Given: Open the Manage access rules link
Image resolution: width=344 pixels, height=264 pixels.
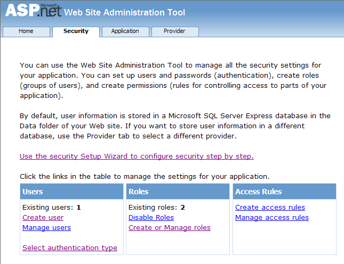Looking at the screenshot, I should [x=271, y=218].
